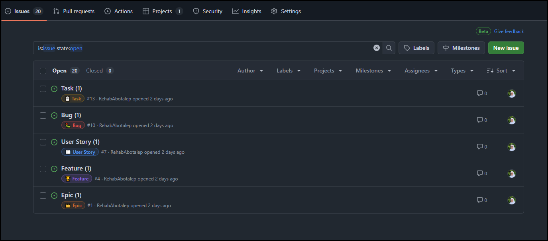The image size is (548, 241).
Task: Click the green New issue button
Action: point(506,48)
